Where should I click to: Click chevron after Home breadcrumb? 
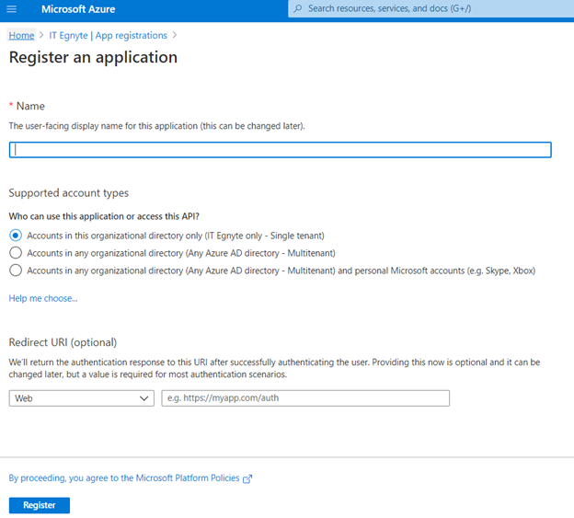tap(41, 35)
